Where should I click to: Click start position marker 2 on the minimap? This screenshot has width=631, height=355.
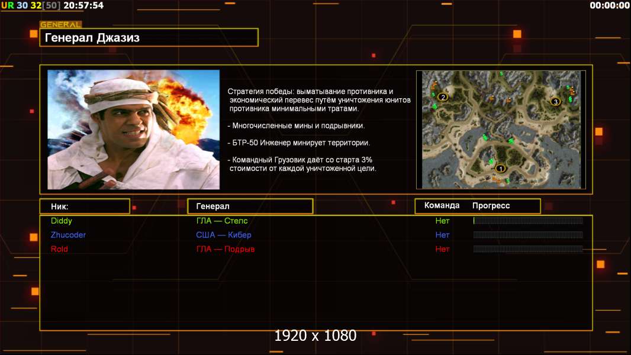443,97
